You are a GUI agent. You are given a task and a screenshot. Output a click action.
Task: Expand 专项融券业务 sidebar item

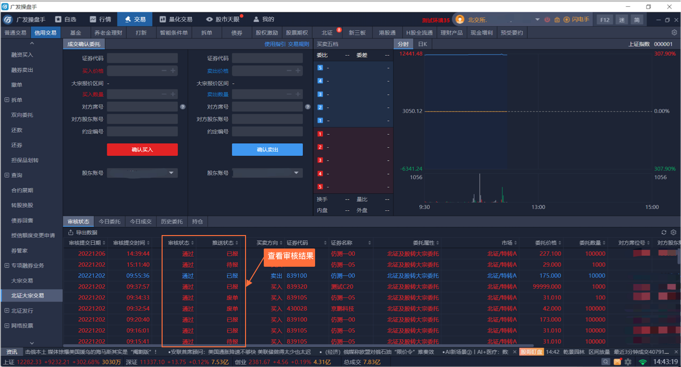point(7,265)
